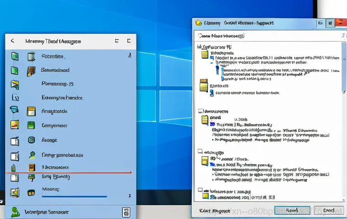Image resolution: width=347 pixels, height=219 pixels.
Task: Select the 'Pamenency 75' list entry
Action: pos(58,84)
